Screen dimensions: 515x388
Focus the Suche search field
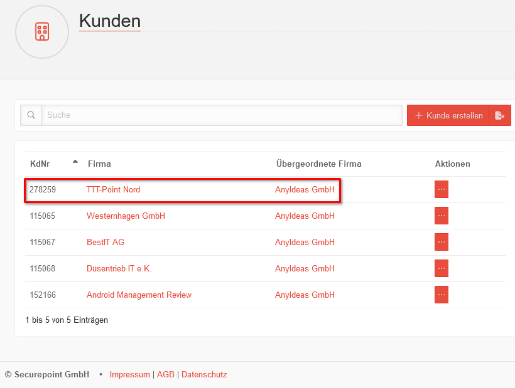click(x=221, y=115)
